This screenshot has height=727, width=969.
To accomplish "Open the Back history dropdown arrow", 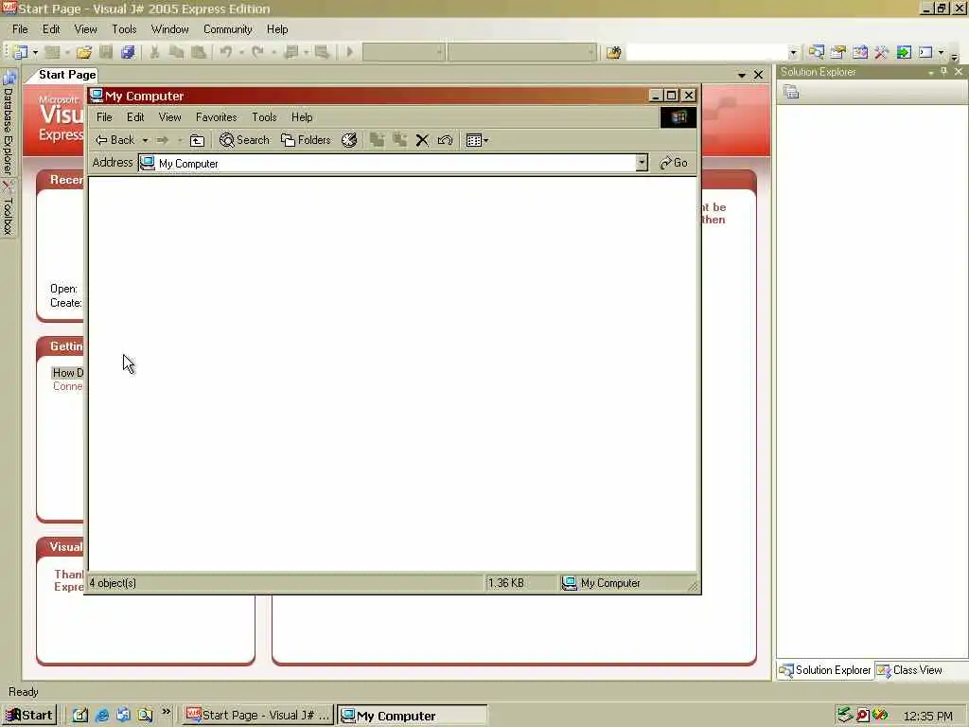I will (x=145, y=140).
